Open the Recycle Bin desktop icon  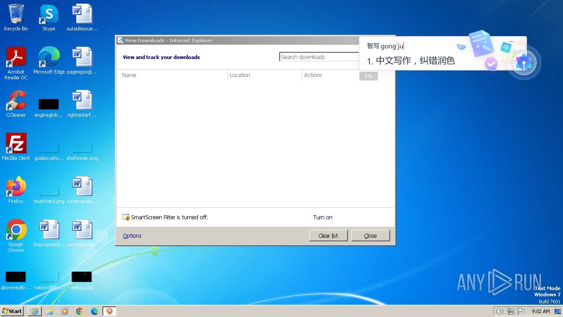[16, 18]
